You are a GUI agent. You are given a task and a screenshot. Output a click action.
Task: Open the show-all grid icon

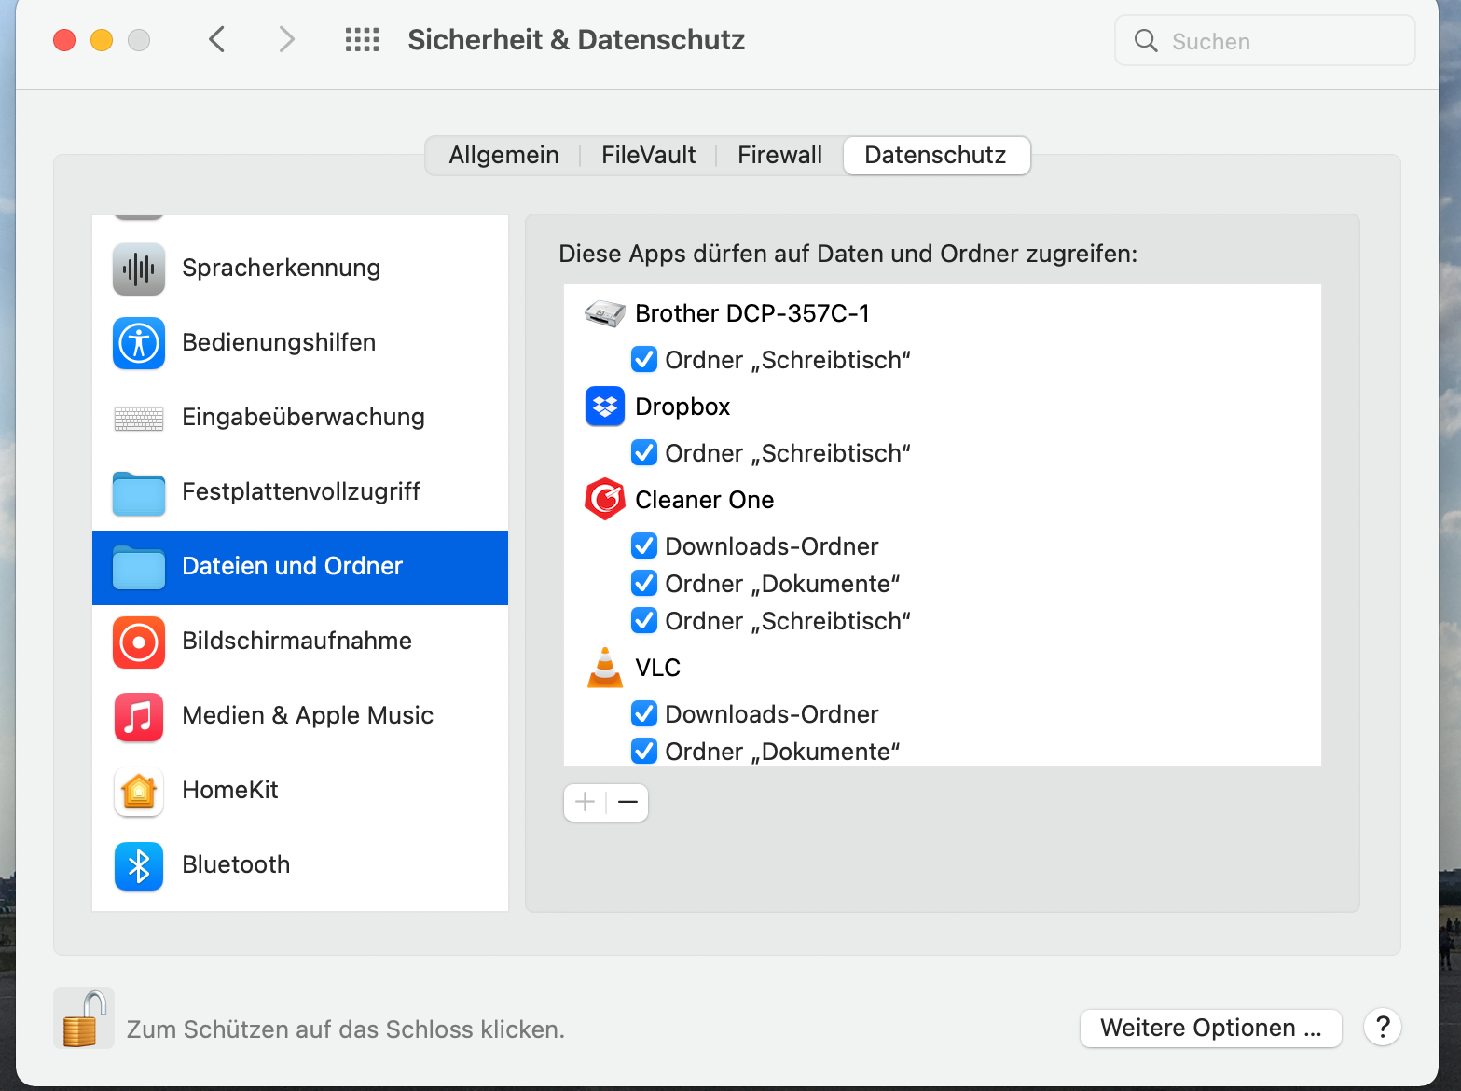(x=362, y=40)
